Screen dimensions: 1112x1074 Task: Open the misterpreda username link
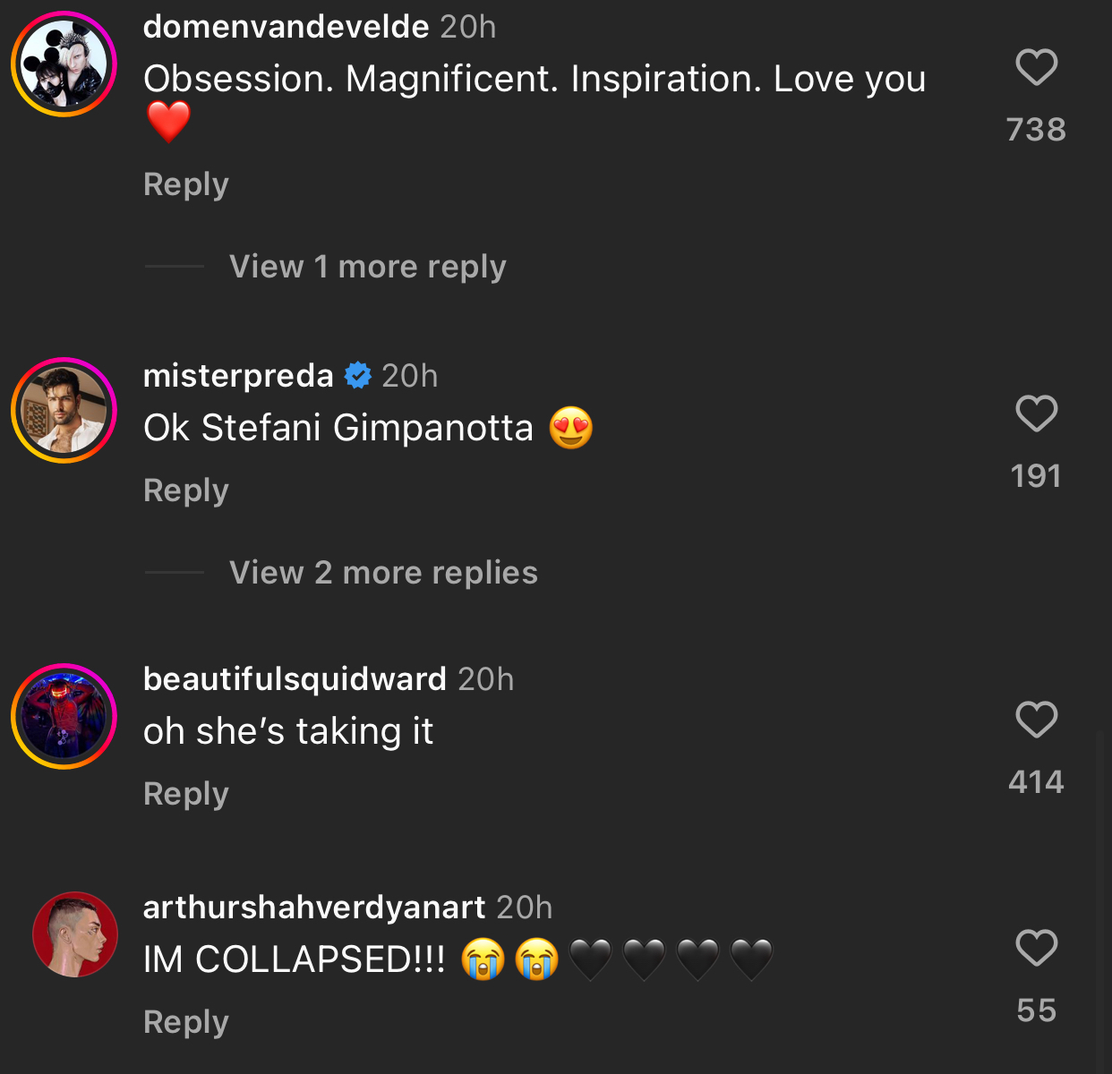click(x=238, y=376)
